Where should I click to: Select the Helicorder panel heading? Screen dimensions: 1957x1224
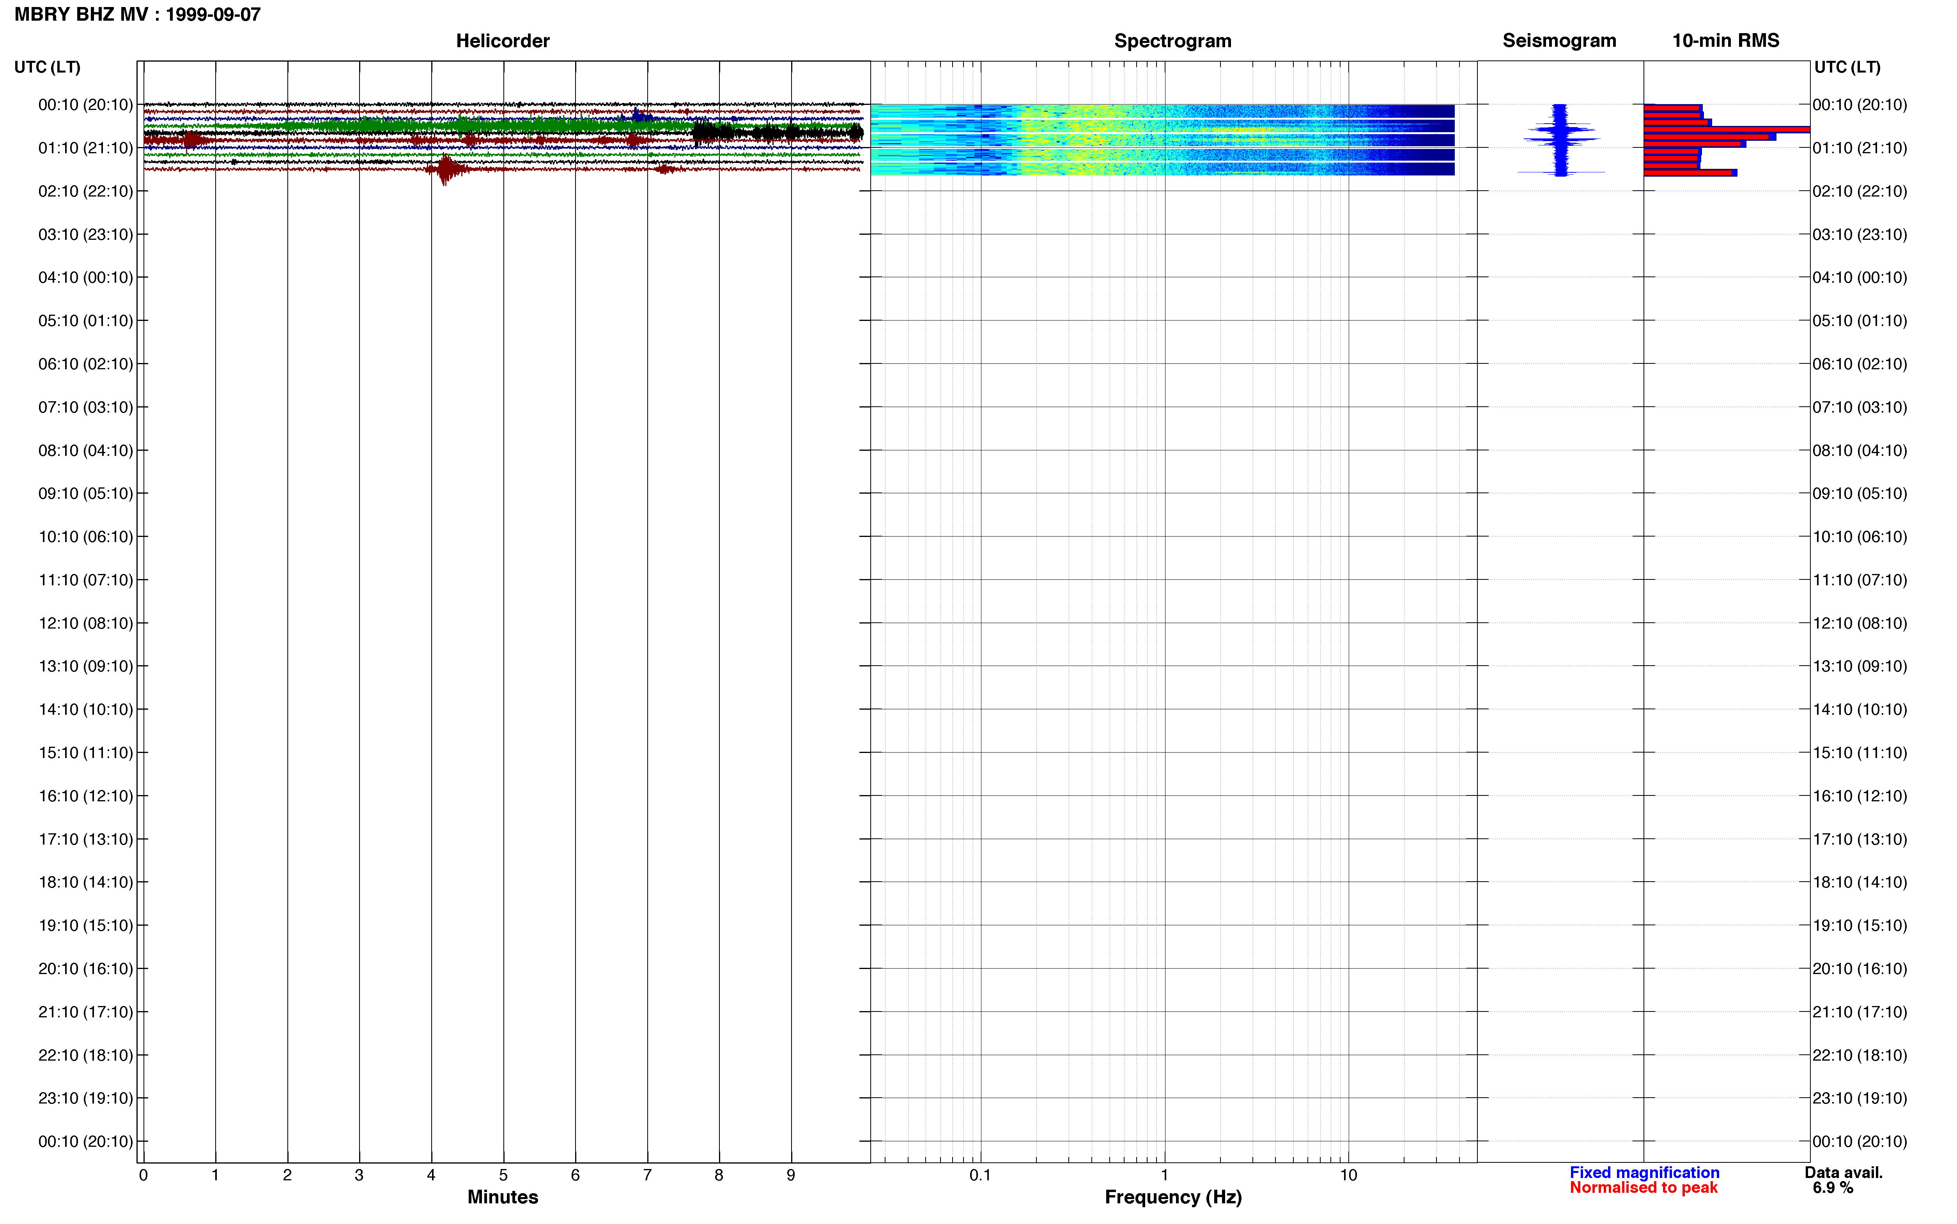click(x=503, y=41)
